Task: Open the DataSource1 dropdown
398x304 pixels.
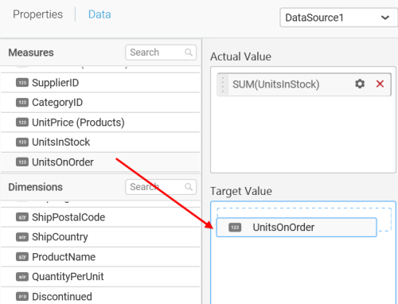Action: [338, 18]
